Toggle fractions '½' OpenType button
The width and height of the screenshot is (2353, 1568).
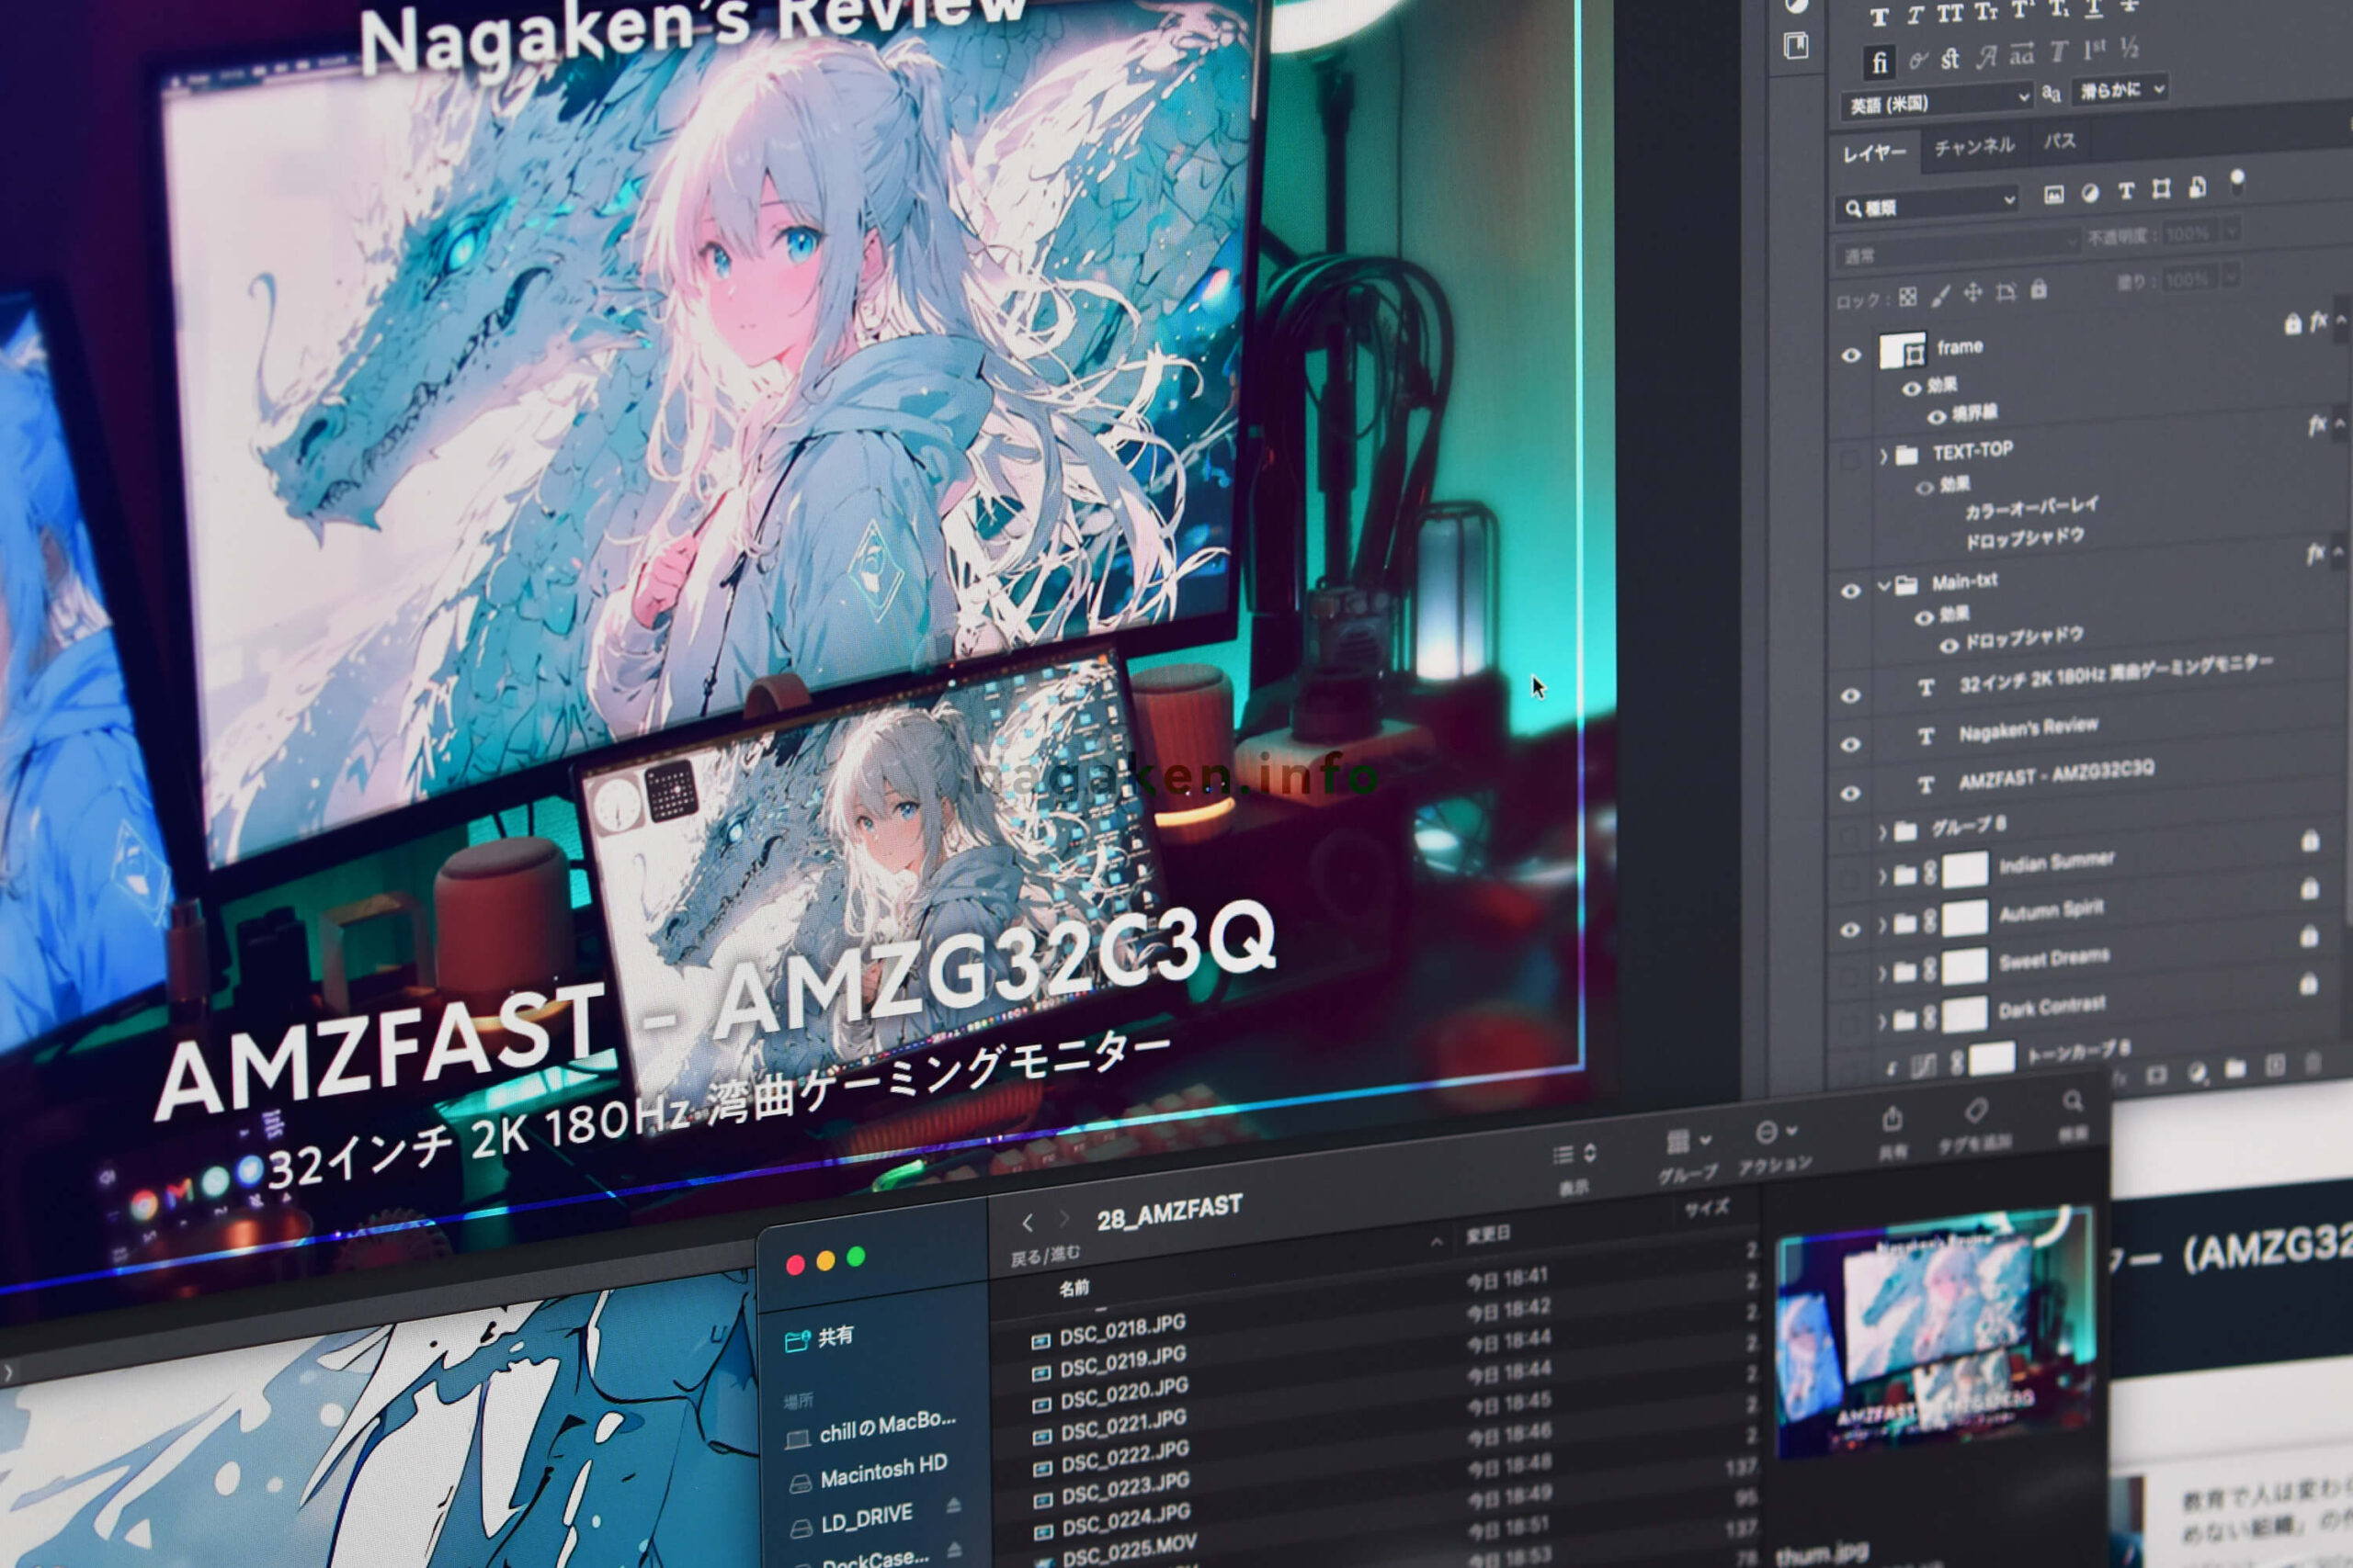pyautogui.click(x=2129, y=47)
